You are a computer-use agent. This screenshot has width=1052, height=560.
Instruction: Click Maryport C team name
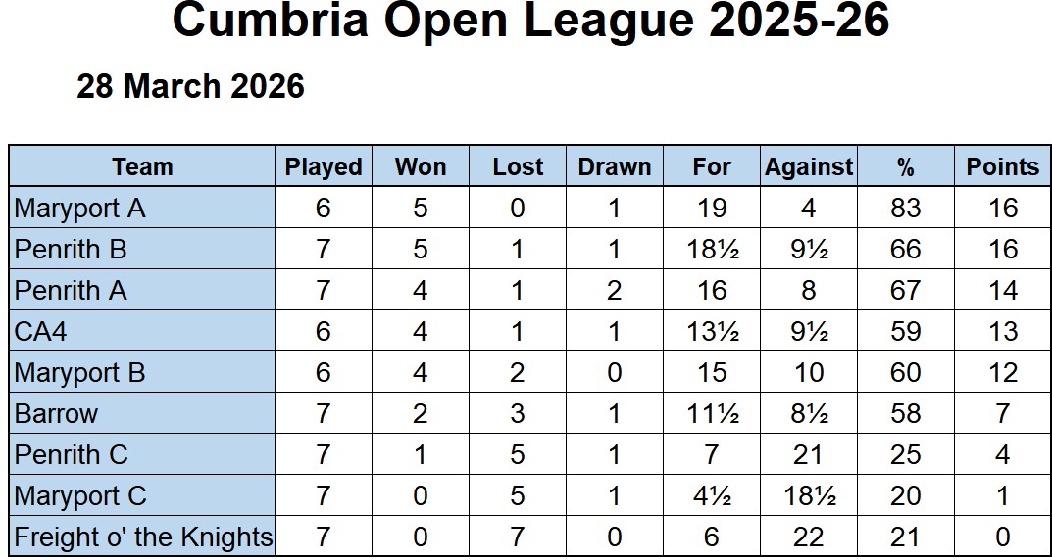[x=79, y=495]
